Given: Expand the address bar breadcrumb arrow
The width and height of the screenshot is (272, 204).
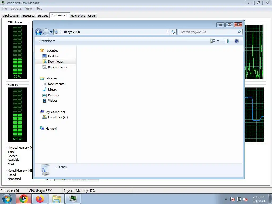Looking at the screenshot, I should point(61,32).
